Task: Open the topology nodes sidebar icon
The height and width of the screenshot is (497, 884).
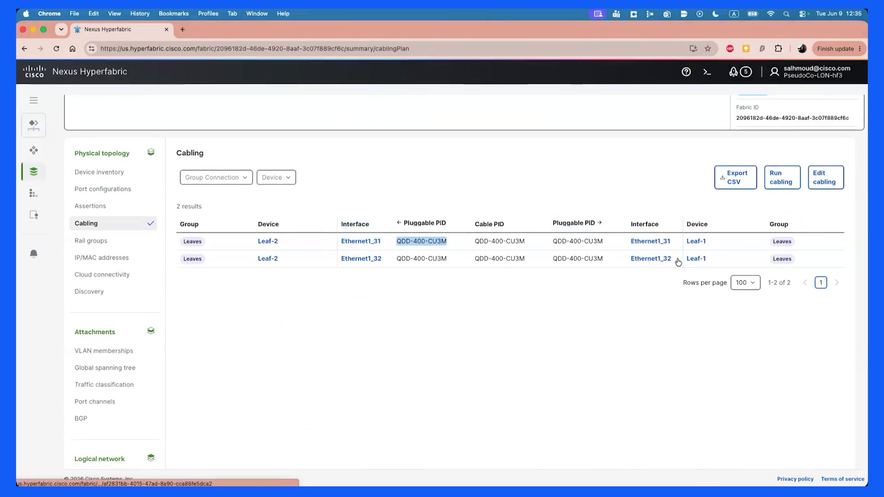Action: (34, 150)
